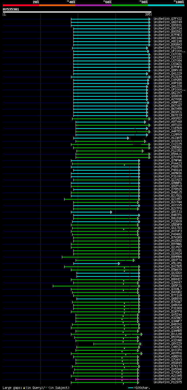Click the UniRef100_A0YXV5 label

pyautogui.click(x=168, y=205)
